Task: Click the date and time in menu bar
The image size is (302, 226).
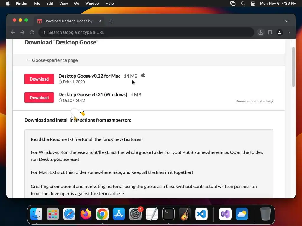Action: (278, 4)
